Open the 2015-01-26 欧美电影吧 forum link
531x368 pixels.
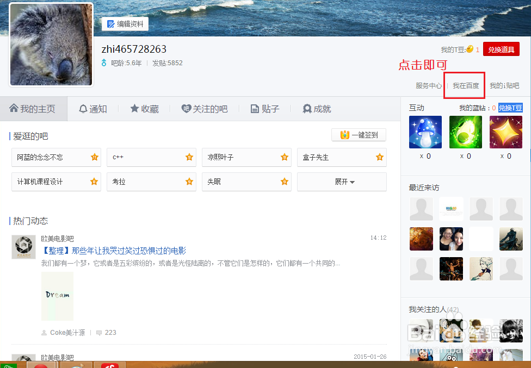coord(57,358)
